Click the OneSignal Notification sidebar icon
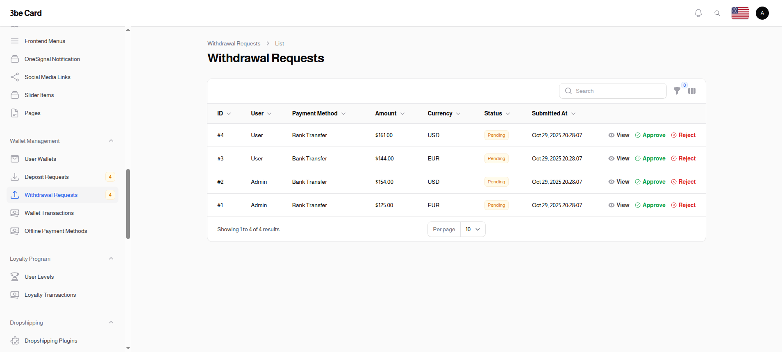The height and width of the screenshot is (352, 782). 15,59
